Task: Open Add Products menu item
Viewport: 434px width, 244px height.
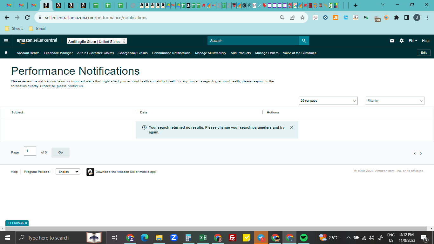Action: pos(241,53)
